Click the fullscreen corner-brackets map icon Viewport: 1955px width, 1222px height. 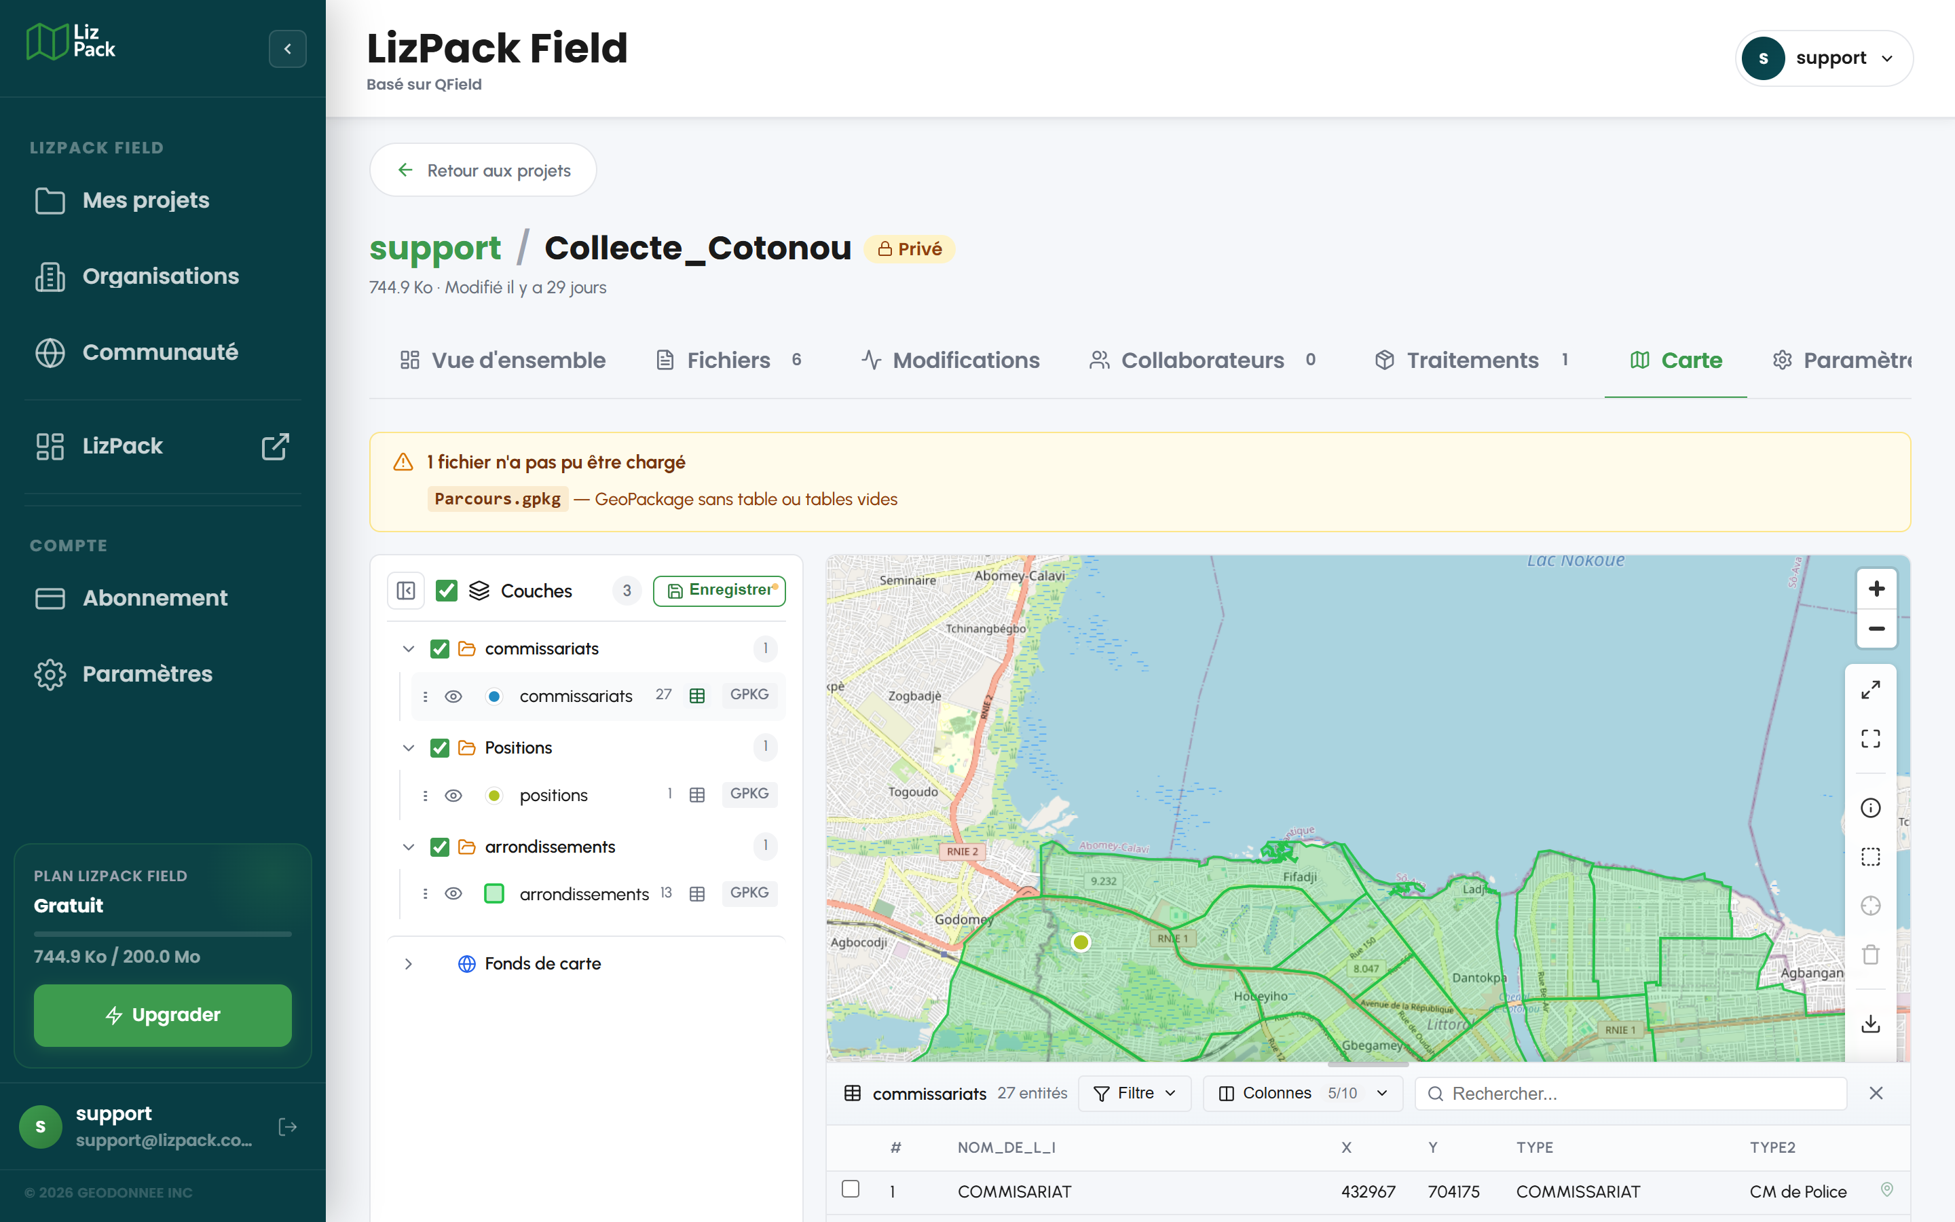(1870, 739)
